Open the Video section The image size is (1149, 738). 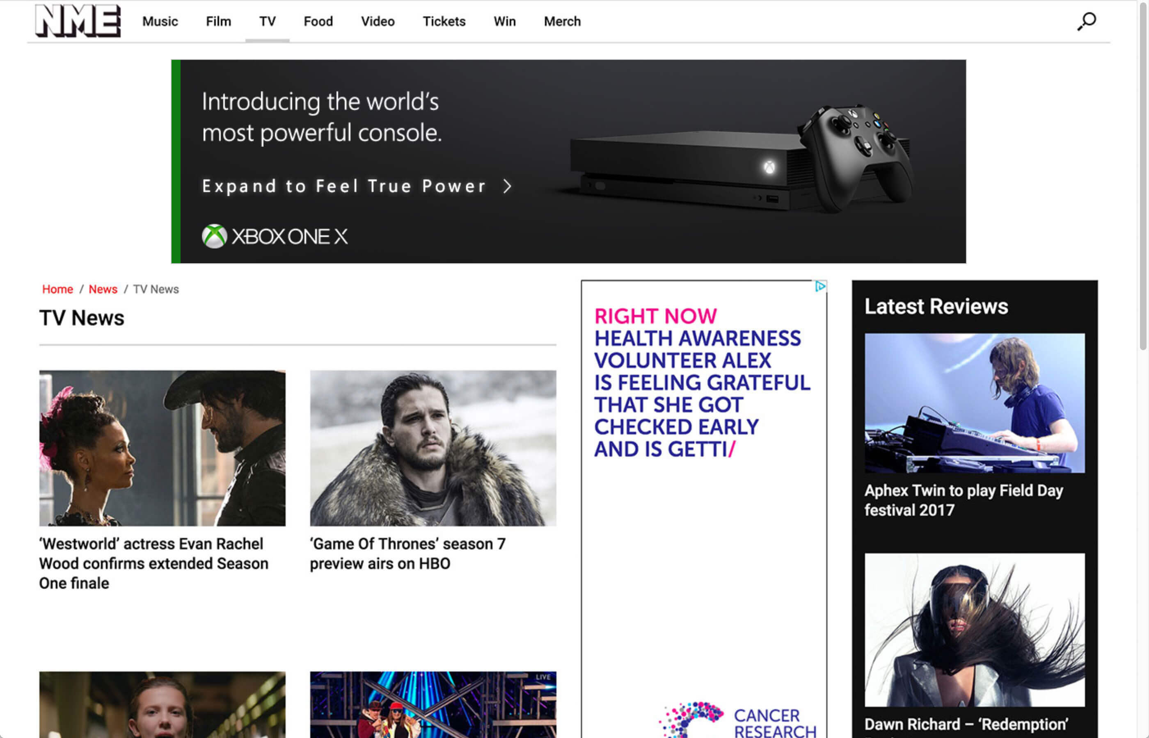(378, 22)
